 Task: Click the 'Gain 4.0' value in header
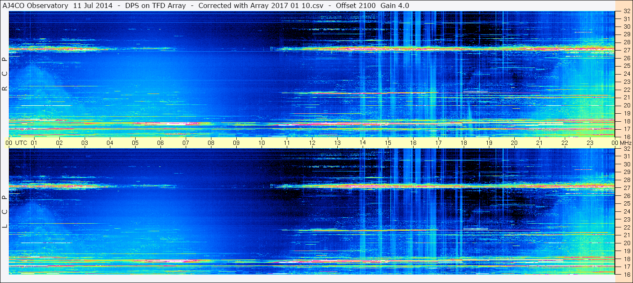pos(395,5)
